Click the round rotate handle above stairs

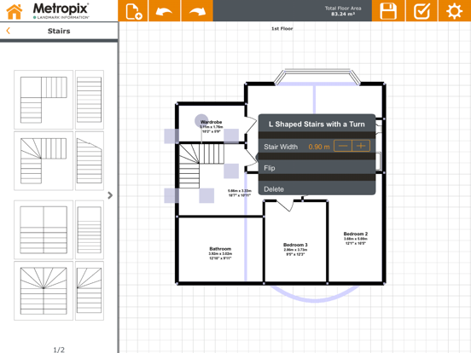coord(201,121)
